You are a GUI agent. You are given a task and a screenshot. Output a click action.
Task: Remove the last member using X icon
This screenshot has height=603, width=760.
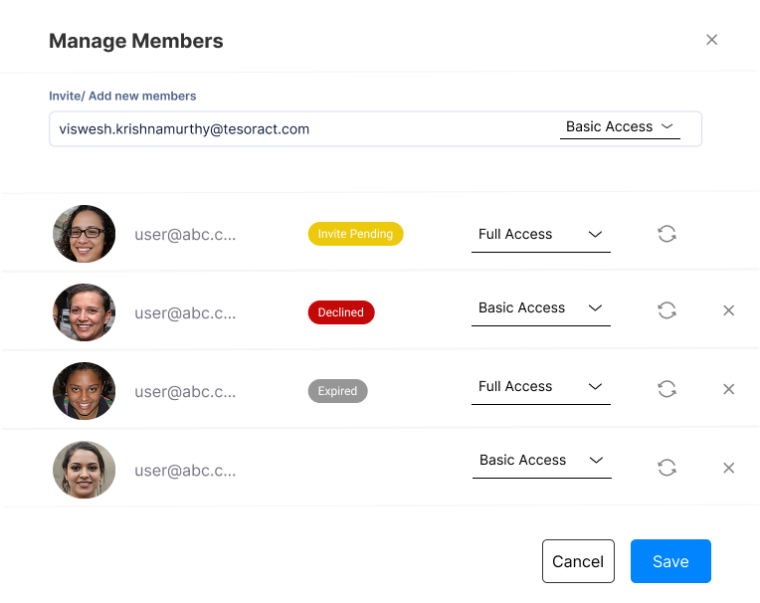(x=728, y=468)
